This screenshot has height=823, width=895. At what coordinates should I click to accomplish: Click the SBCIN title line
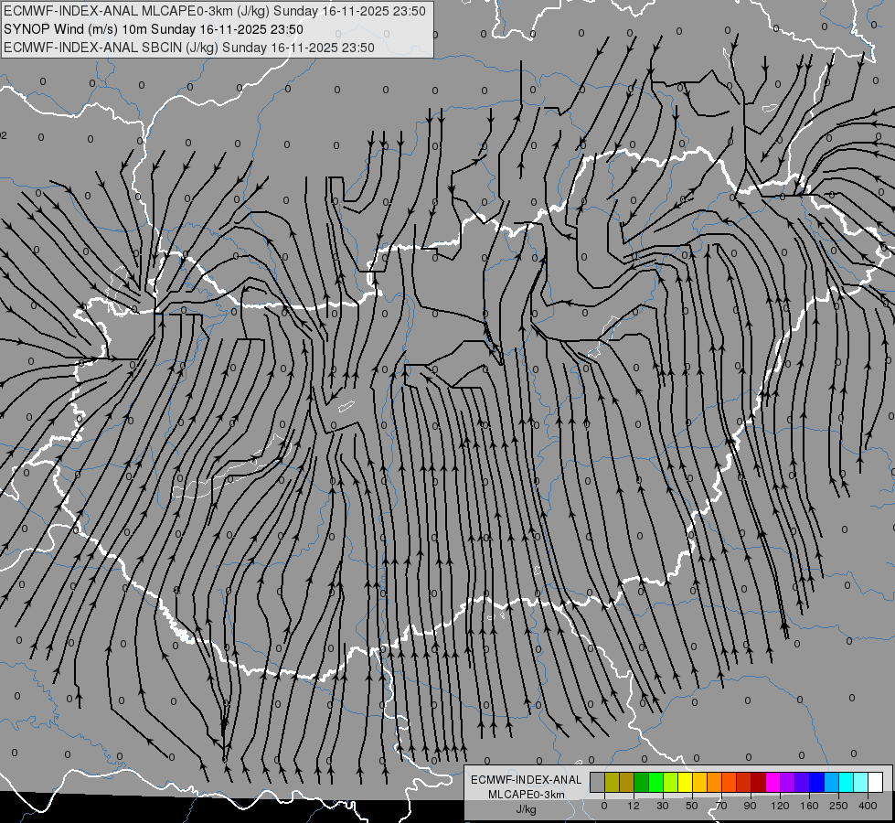[189, 48]
